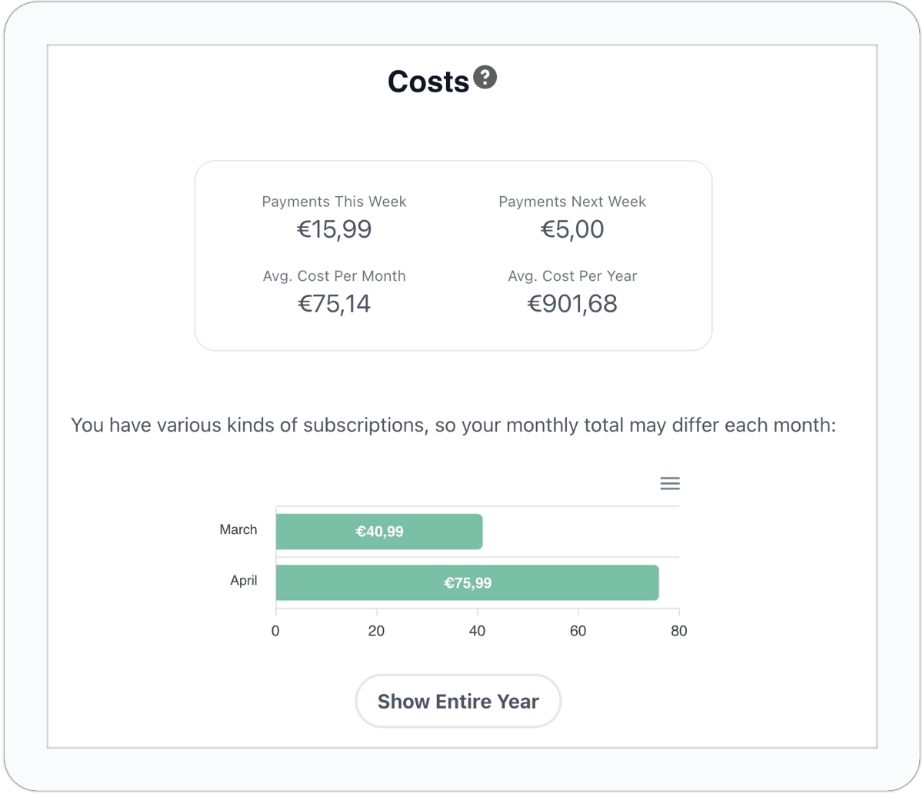Click the Payments This Week amount €15,99

pos(335,229)
